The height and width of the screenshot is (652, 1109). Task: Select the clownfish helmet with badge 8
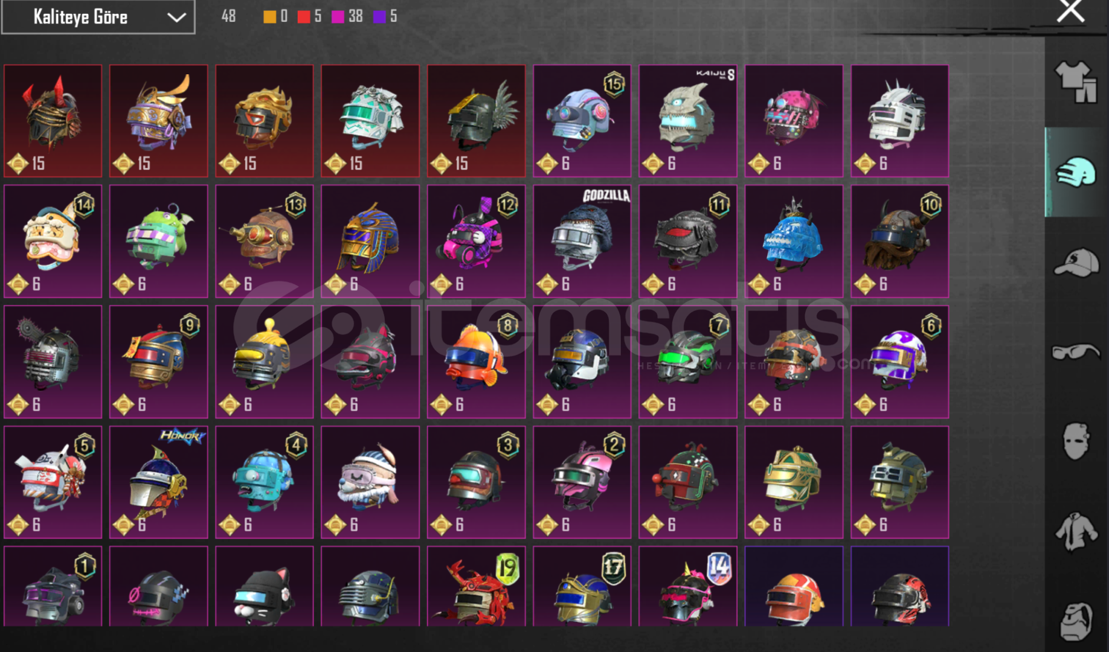point(476,362)
